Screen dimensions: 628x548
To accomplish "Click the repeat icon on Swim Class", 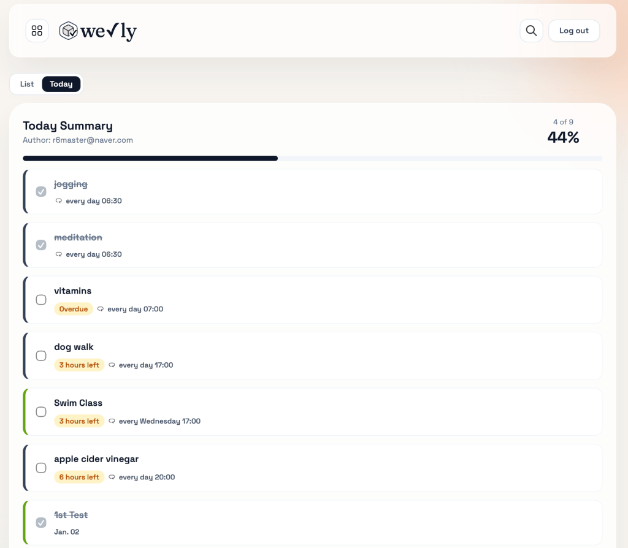I will pyautogui.click(x=112, y=421).
